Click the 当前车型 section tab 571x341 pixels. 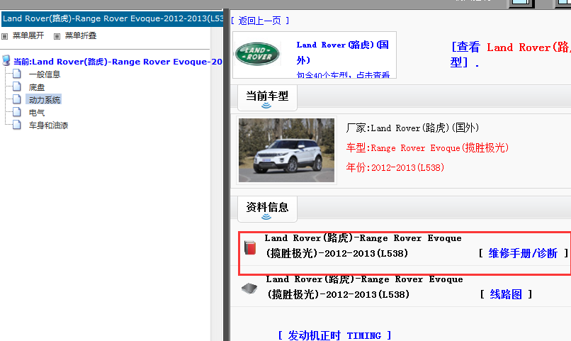[x=267, y=98]
